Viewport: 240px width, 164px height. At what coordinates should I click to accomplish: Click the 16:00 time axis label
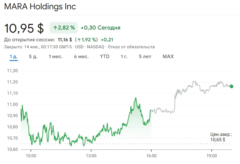pos(151,156)
